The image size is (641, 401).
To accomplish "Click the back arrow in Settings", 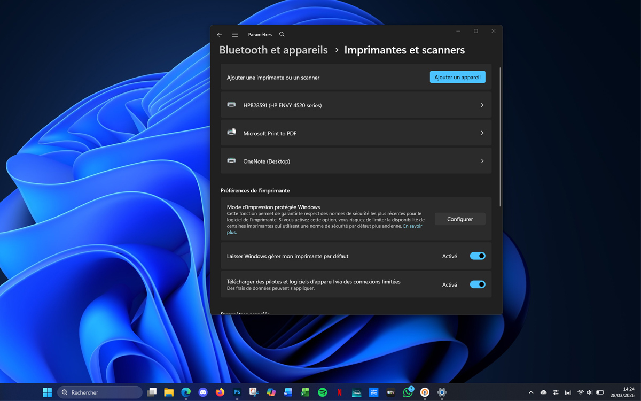I will pyautogui.click(x=220, y=34).
